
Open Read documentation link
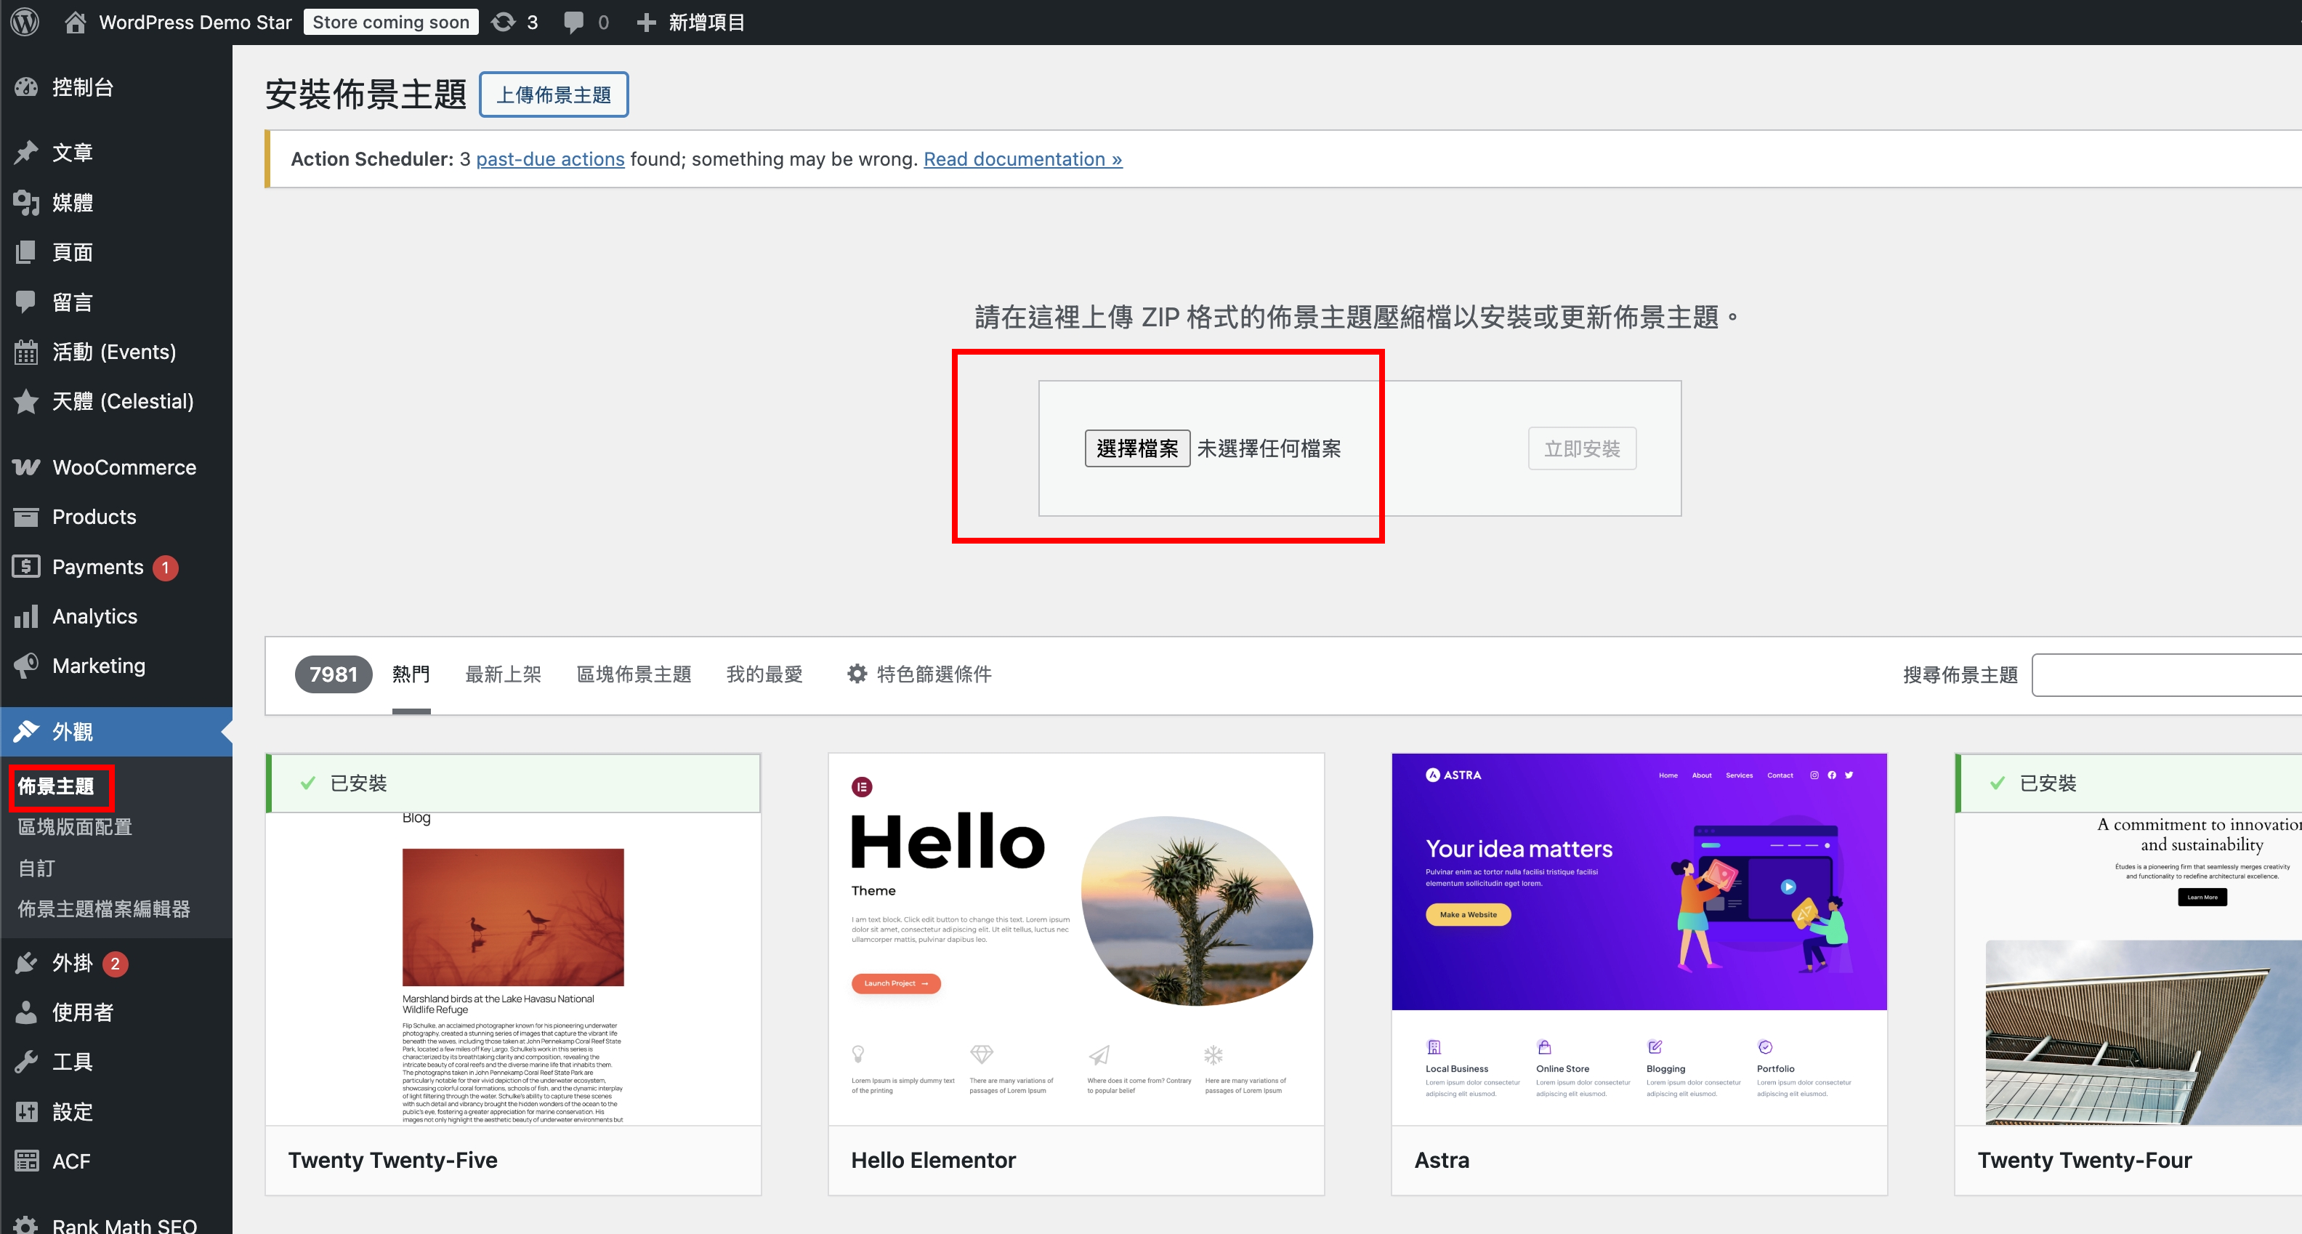click(x=1022, y=159)
